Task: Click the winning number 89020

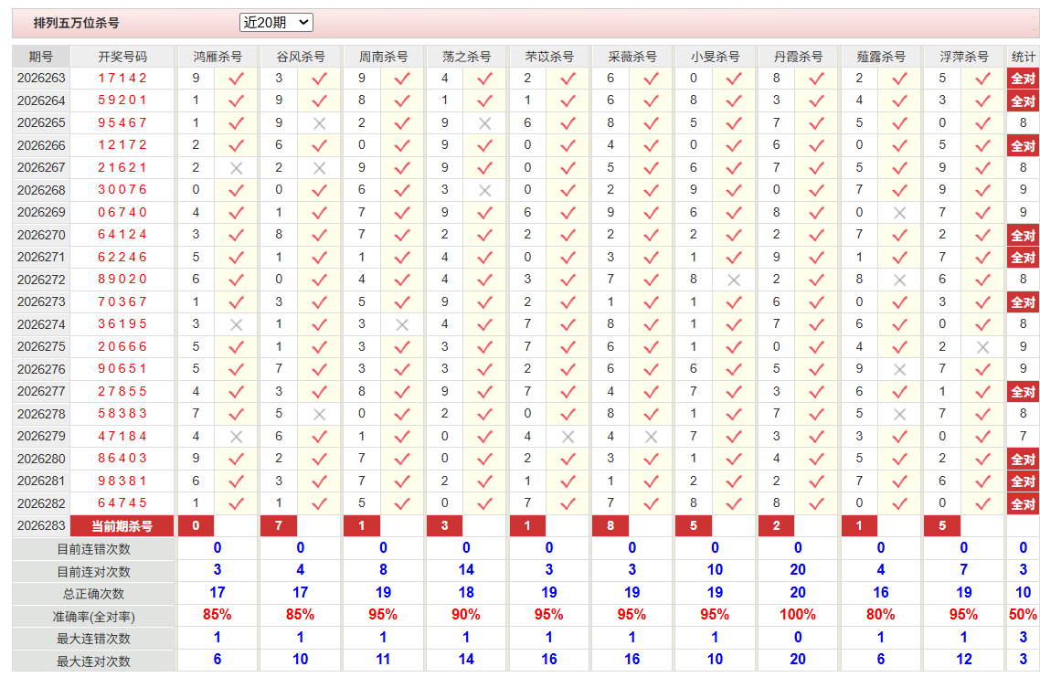Action: pos(122,280)
